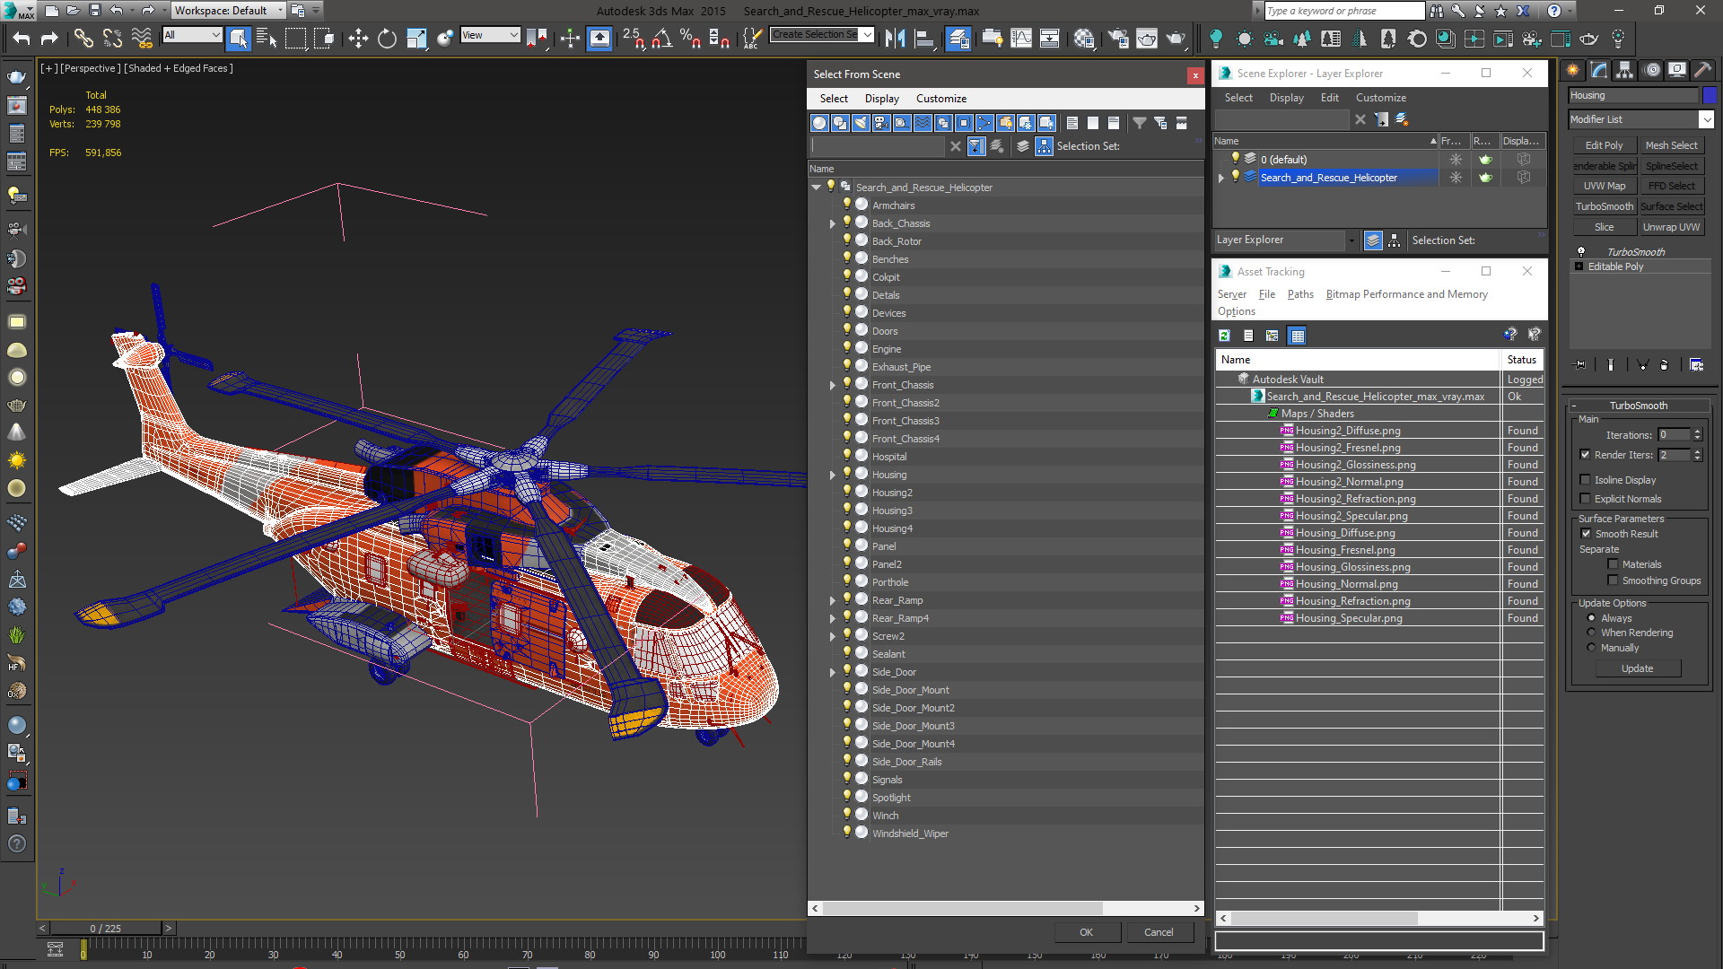Activate the Select and Link tool
This screenshot has height=969, width=1723.
[83, 39]
